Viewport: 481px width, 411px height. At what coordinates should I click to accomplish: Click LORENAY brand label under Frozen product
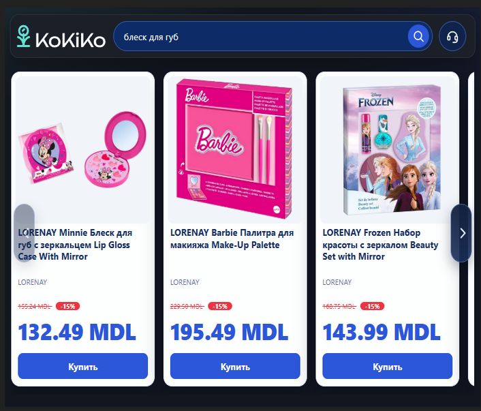[x=337, y=282]
